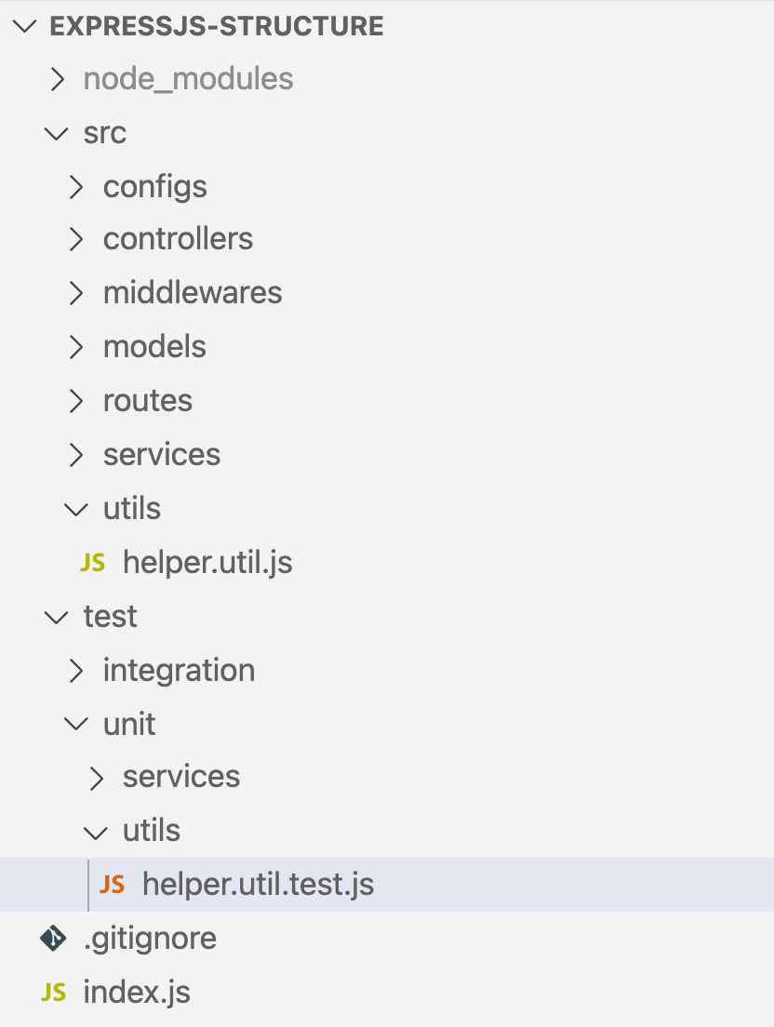Collapse the src folder
Viewport: 774px width, 1027px height.
pyautogui.click(x=105, y=133)
